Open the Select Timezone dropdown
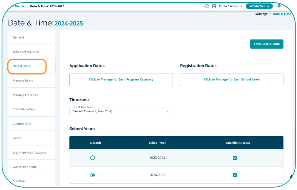This screenshot has width=297, height=190. (121, 111)
